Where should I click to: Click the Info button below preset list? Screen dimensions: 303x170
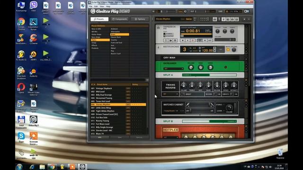point(99,137)
